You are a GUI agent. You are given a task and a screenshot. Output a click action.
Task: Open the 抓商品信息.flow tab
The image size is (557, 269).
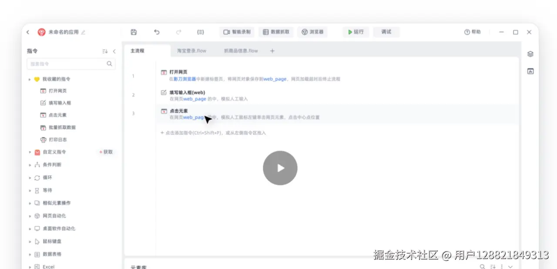pos(241,51)
